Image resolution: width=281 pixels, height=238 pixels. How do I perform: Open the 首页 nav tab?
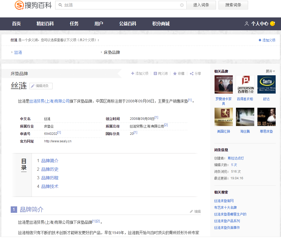click(16, 24)
